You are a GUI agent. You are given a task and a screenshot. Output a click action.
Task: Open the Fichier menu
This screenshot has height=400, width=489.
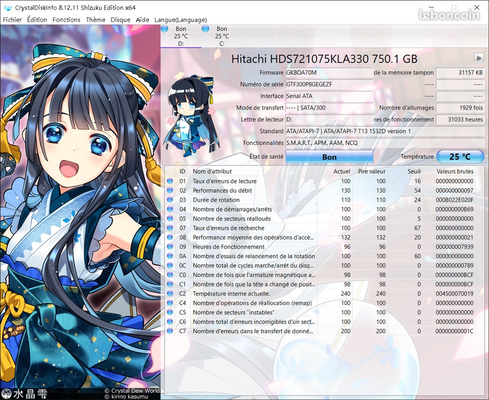click(x=12, y=19)
